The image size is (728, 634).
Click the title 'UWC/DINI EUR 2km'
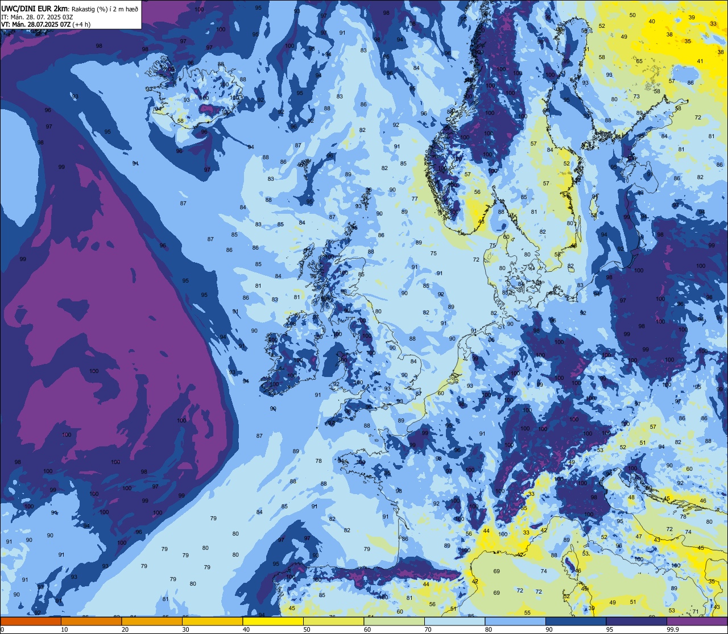click(x=35, y=8)
